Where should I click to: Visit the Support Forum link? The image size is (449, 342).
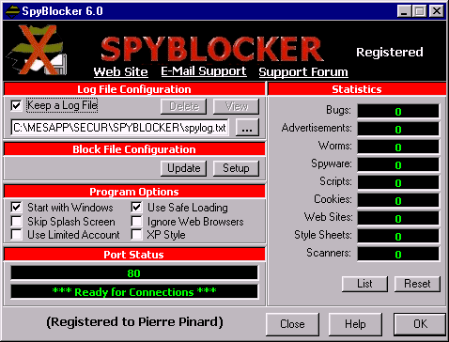[x=303, y=72]
